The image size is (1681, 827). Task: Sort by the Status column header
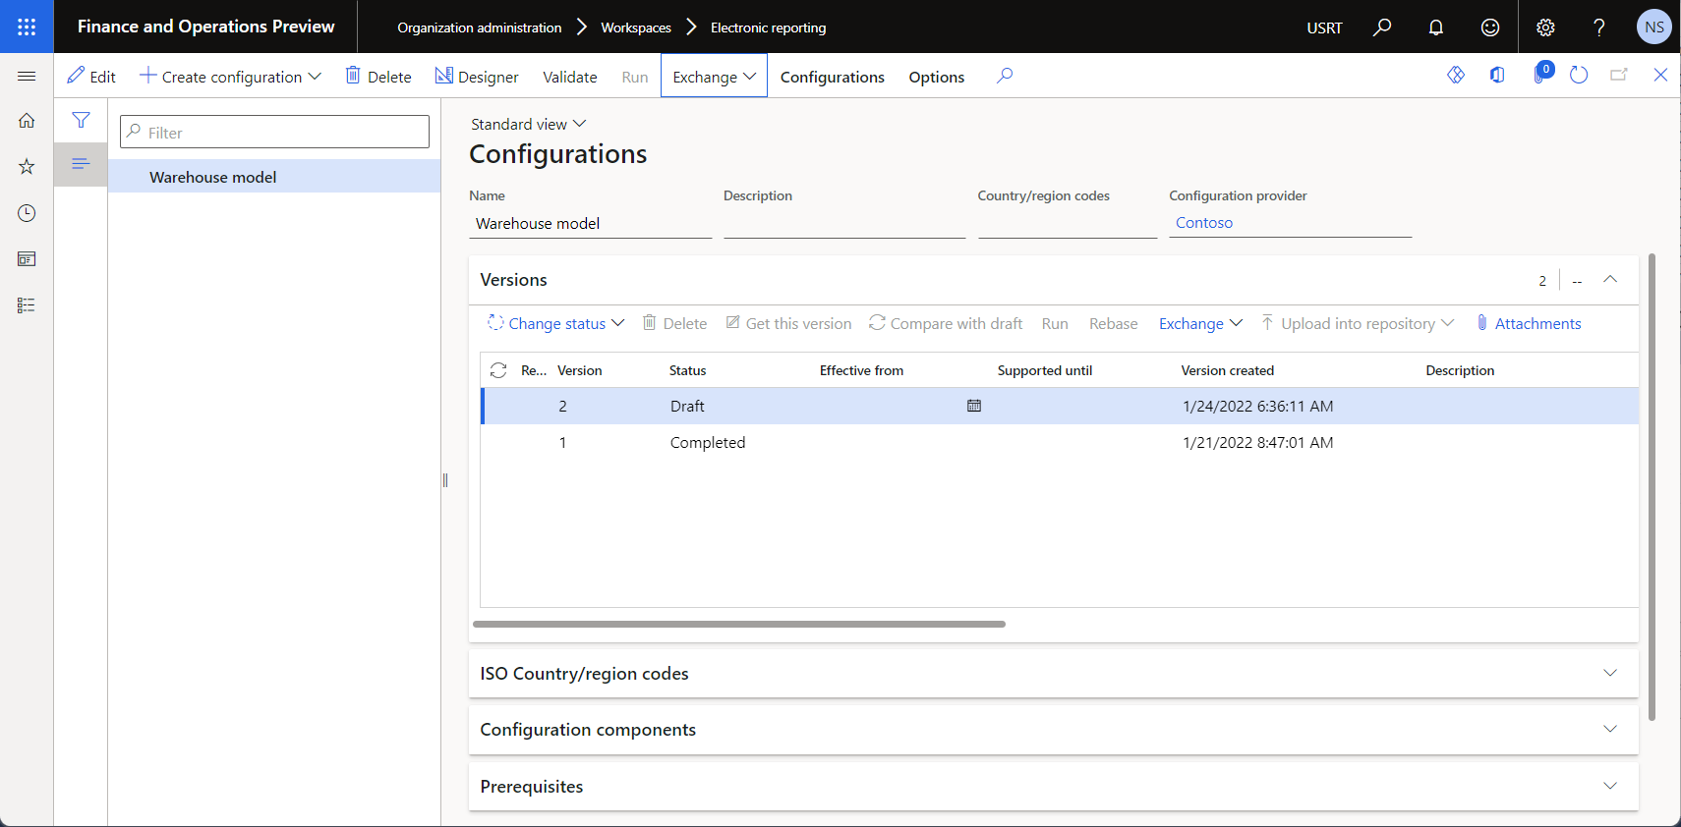tap(688, 370)
